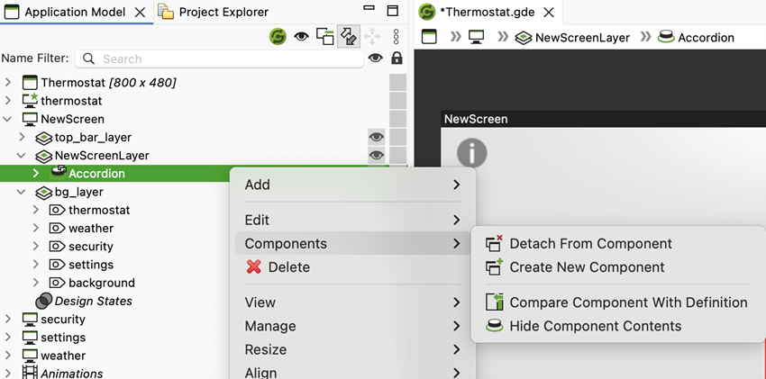
Task: Open the Align submenu
Action: [x=352, y=373]
